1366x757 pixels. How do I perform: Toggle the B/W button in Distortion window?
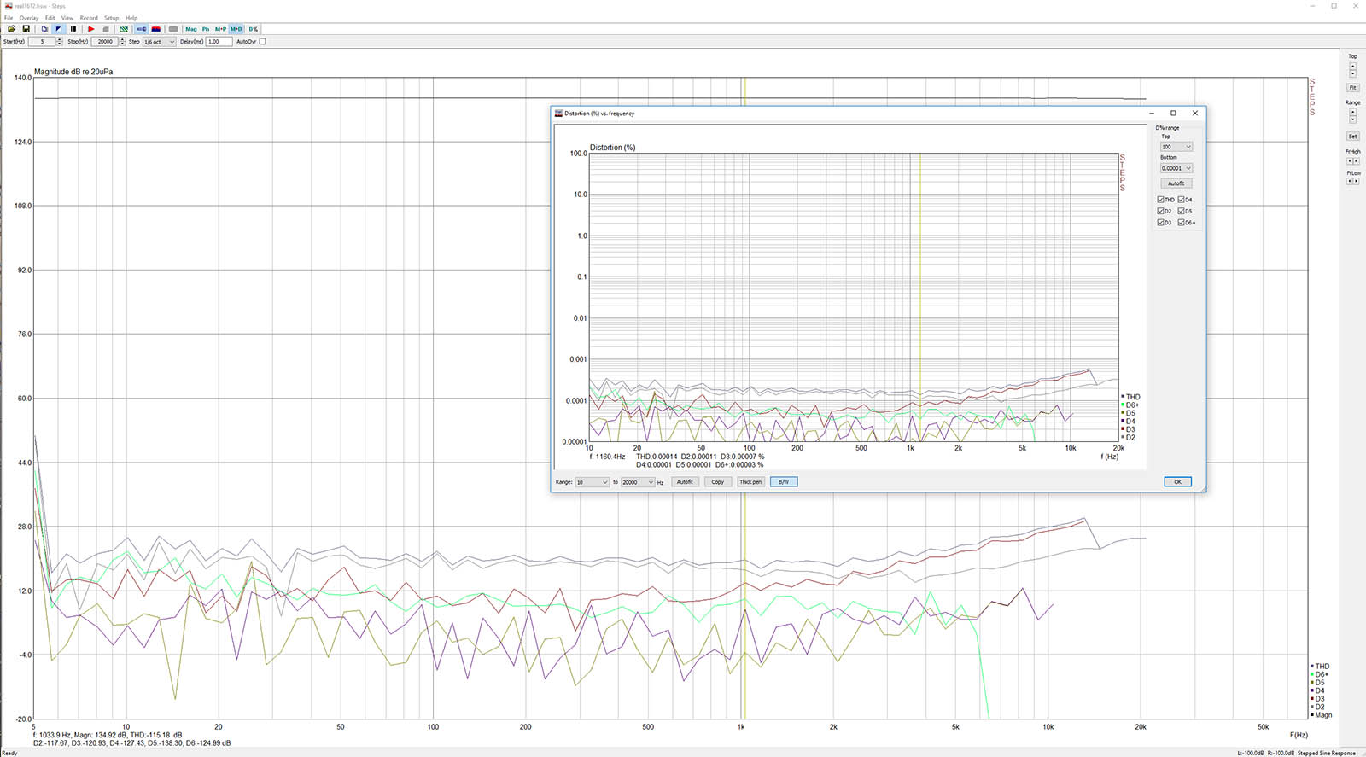[x=783, y=482]
